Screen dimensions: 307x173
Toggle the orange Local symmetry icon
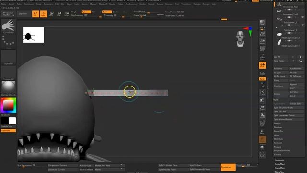point(262,65)
